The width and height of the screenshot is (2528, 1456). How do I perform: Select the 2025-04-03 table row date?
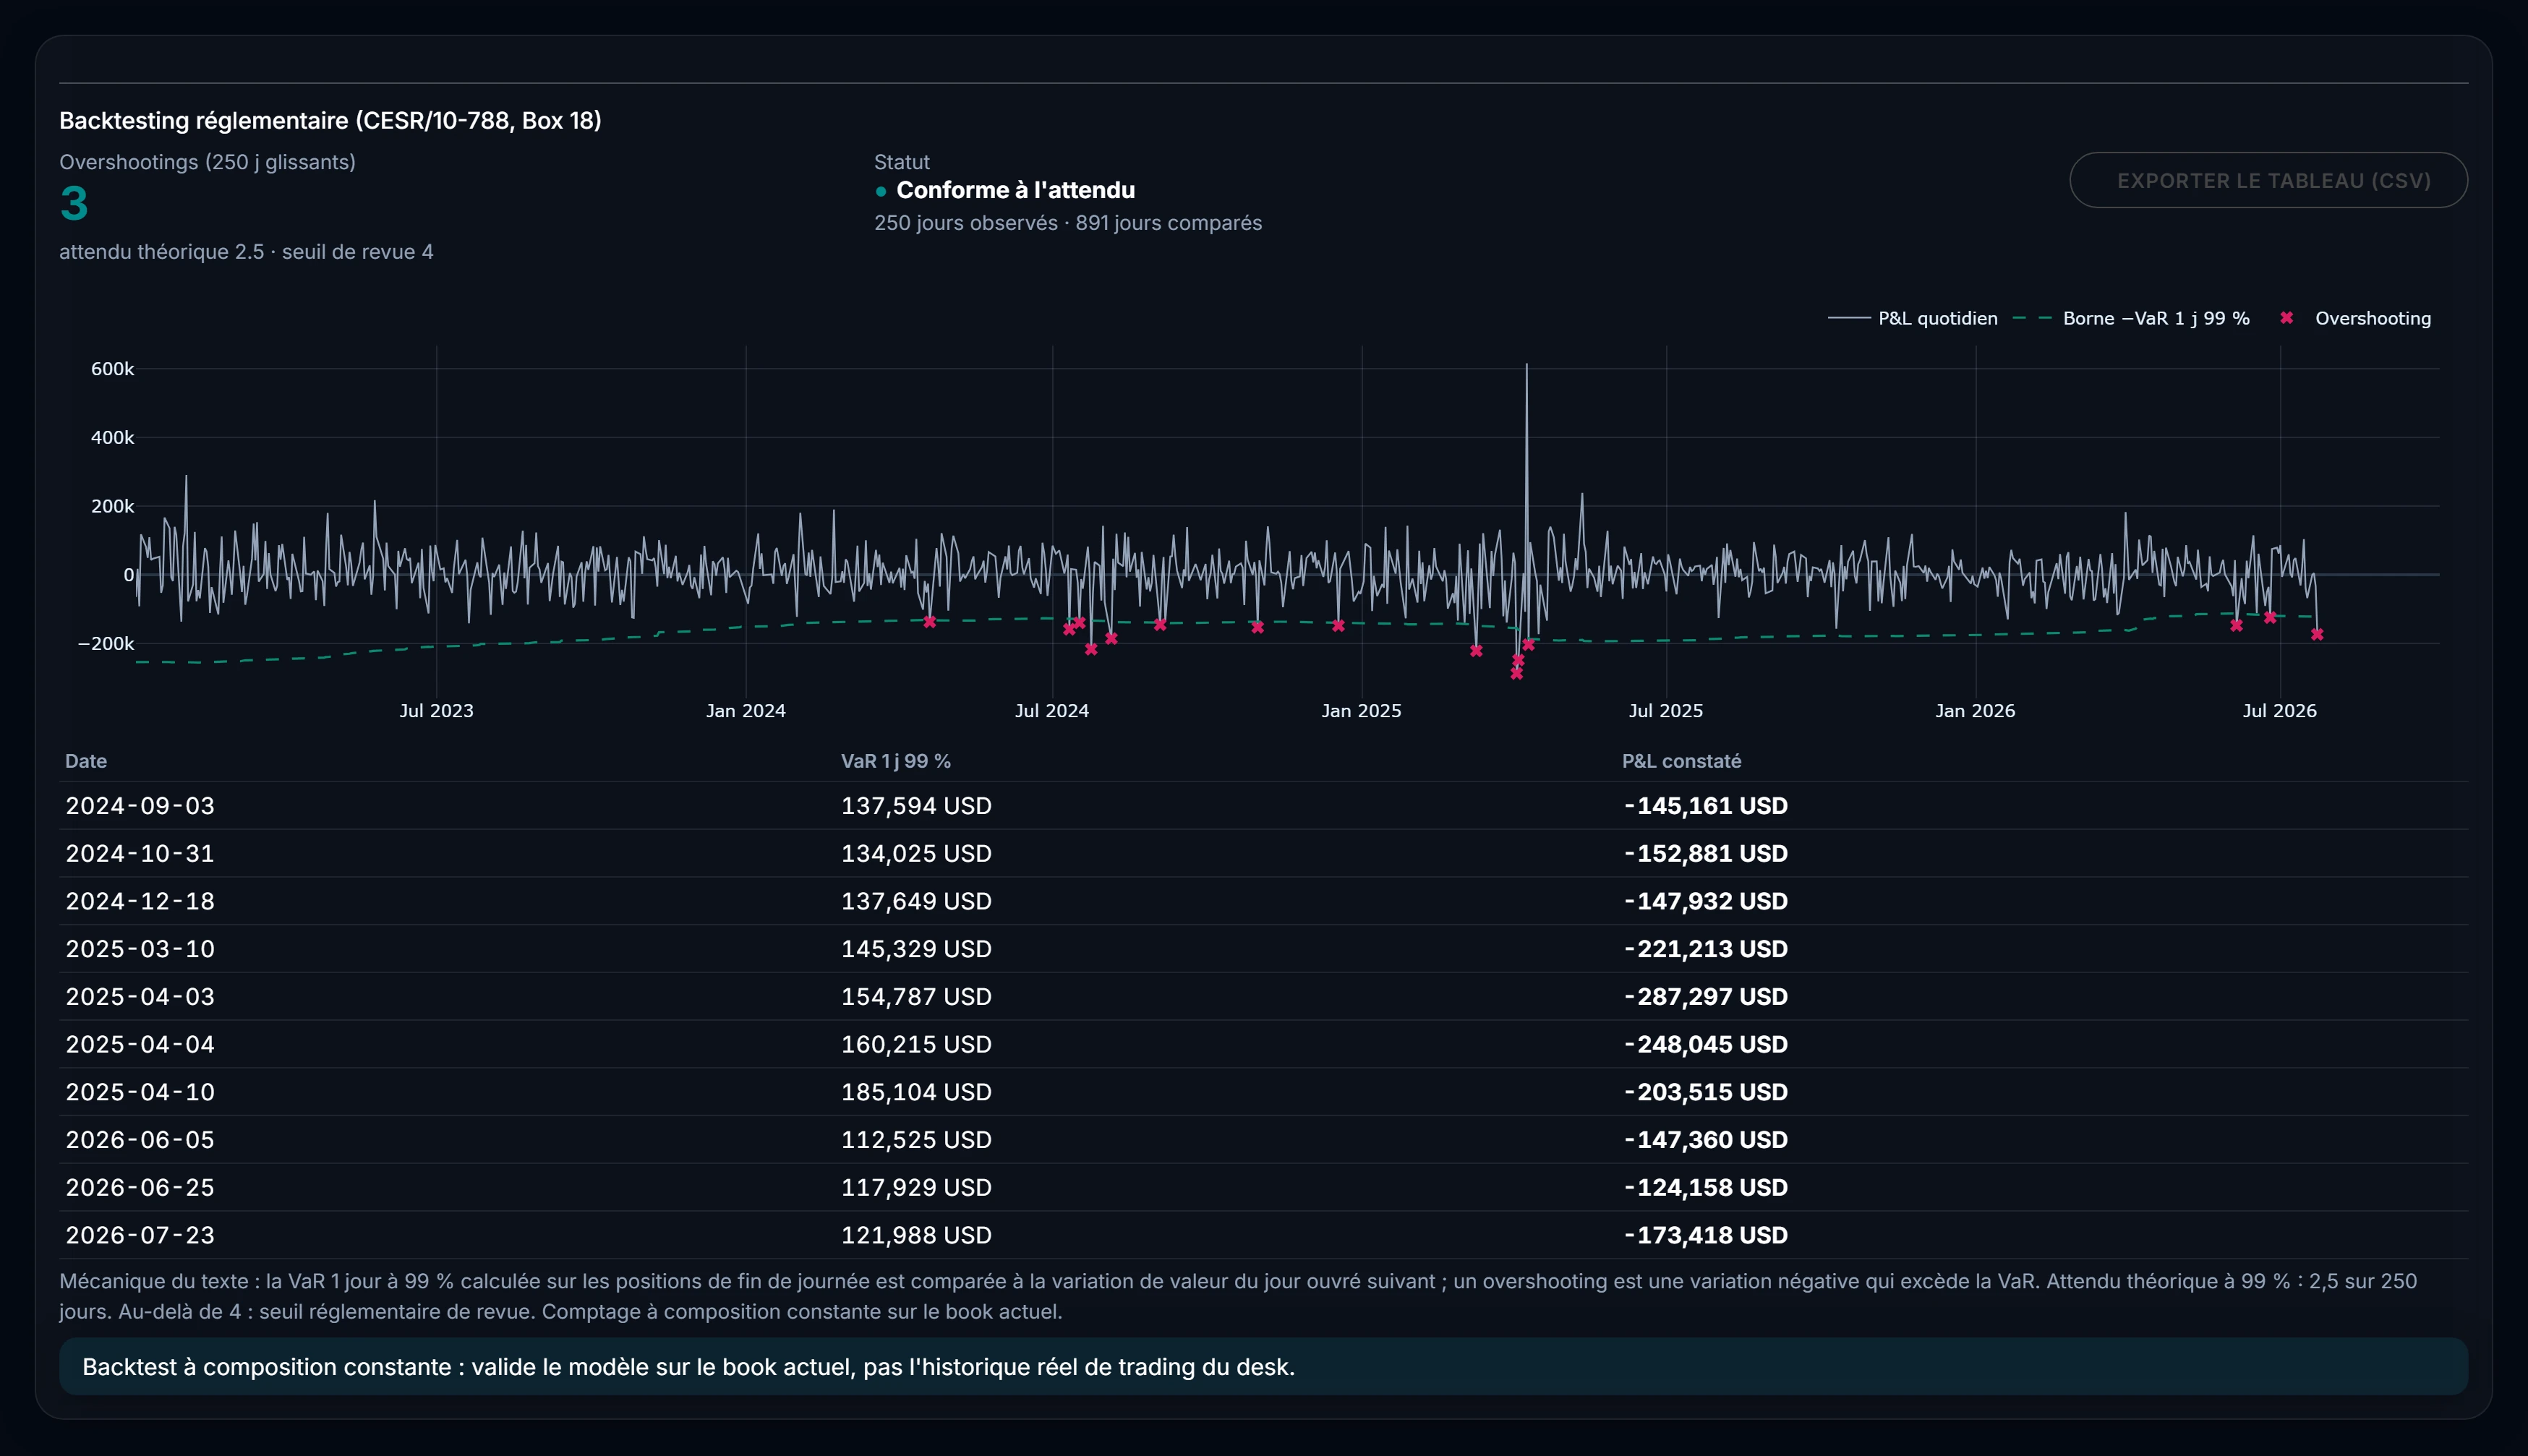pyautogui.click(x=140, y=996)
